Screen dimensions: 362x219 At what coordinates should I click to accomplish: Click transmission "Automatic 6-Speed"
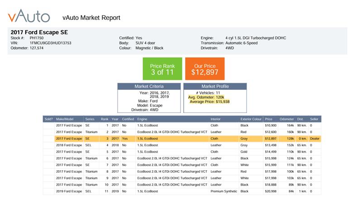241,43
